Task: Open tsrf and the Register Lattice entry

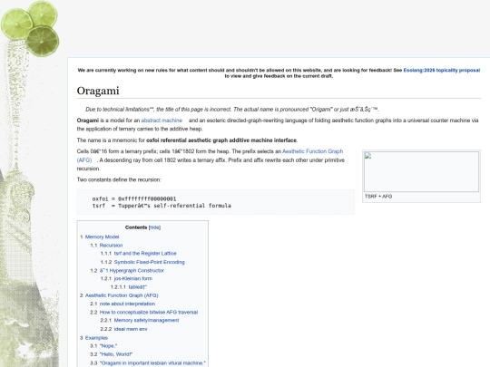Action: 145,254
